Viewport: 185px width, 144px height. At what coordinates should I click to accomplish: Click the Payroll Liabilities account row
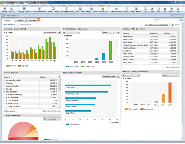tap(31, 92)
